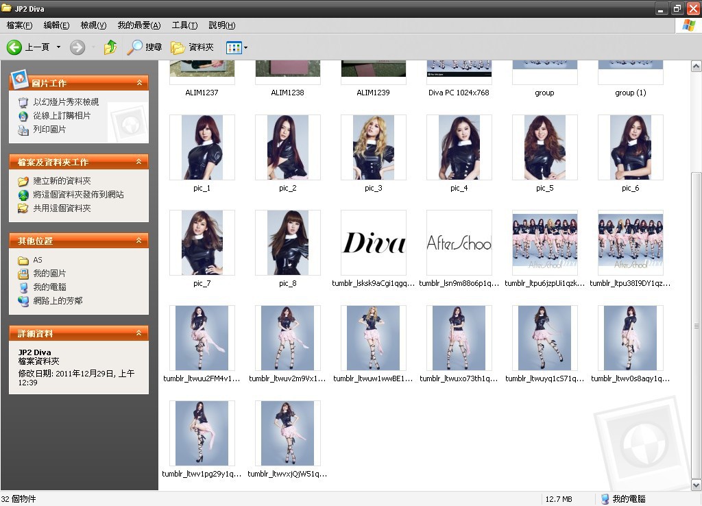Open the AS folder link
Screen dimensions: 702x506
38,260
